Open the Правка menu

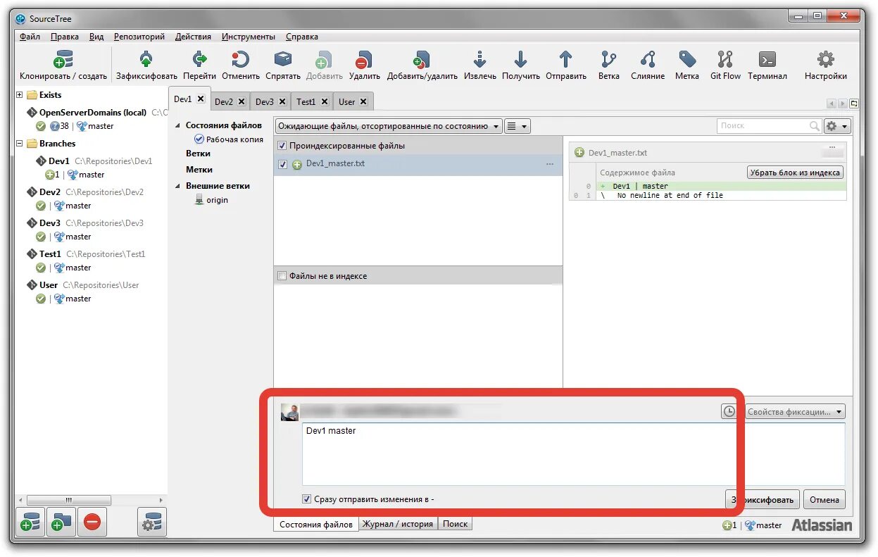pyautogui.click(x=65, y=37)
